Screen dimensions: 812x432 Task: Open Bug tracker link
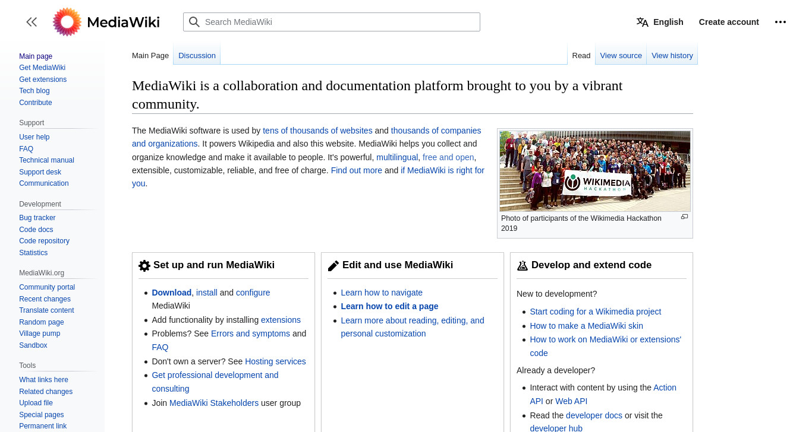[37, 218]
